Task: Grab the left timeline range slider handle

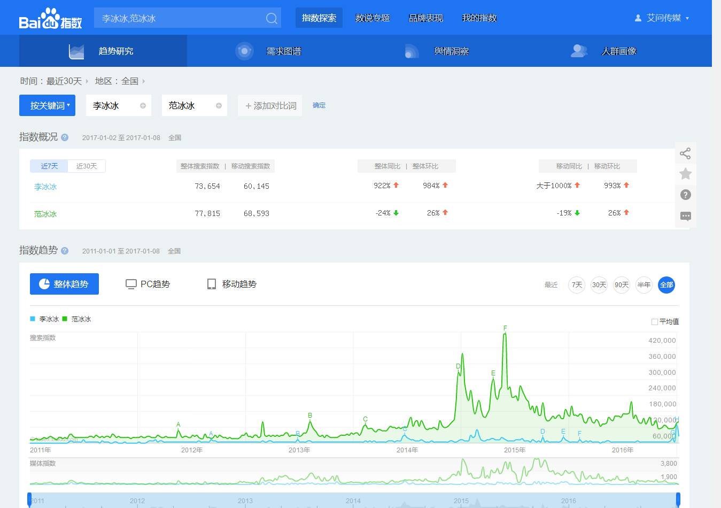Action: (x=29, y=499)
